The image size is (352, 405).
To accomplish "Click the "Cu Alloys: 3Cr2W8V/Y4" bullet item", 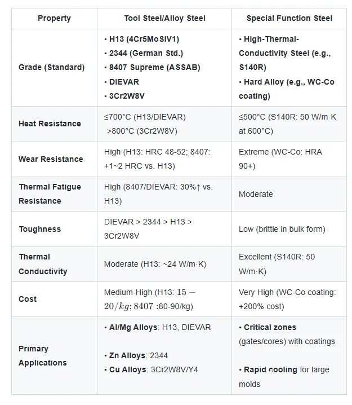I will click(151, 370).
